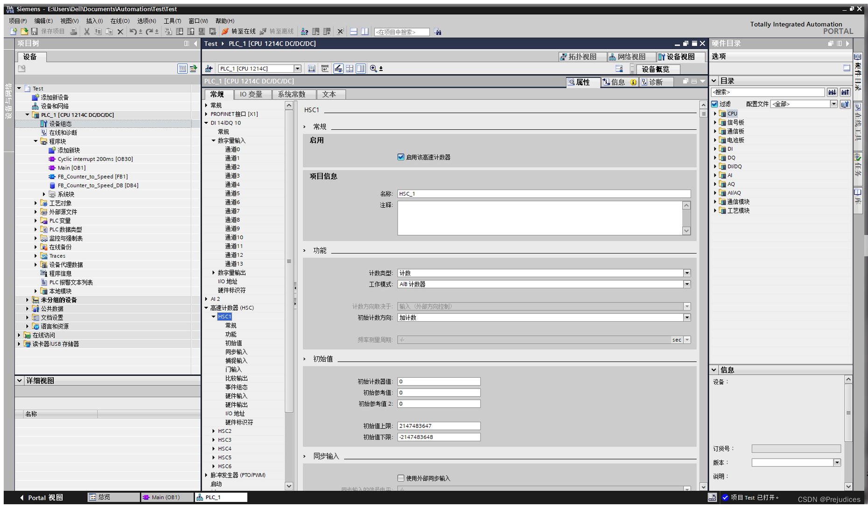Click the HSC name input field
Screen dimensions: 868x508
tap(544, 194)
